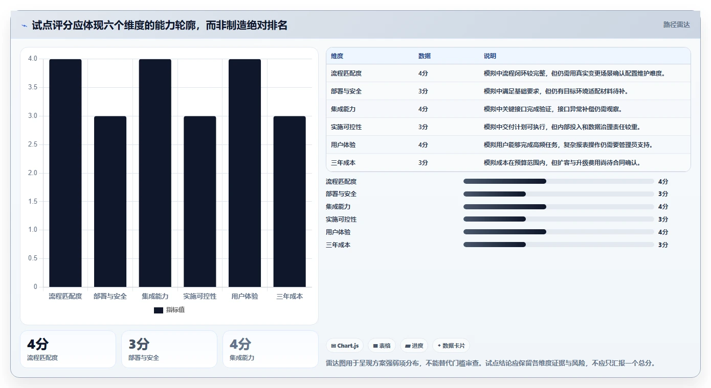
Task: Click the 说明 column header
Action: [490, 56]
